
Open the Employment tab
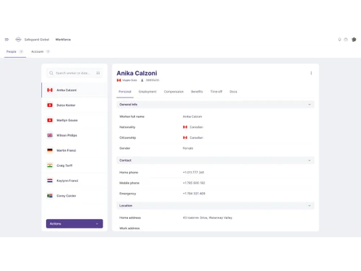click(x=147, y=92)
